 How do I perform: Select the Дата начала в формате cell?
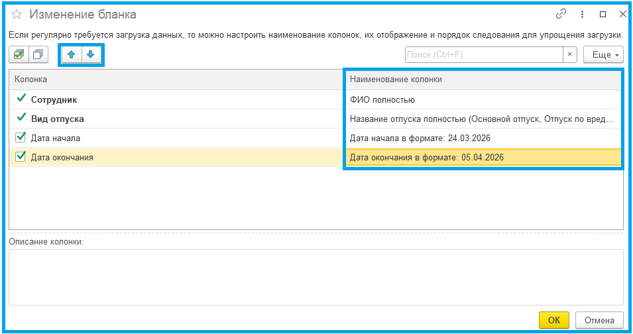(484, 138)
